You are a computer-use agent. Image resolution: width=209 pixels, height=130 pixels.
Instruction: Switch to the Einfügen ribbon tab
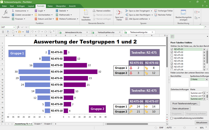point(21,6)
